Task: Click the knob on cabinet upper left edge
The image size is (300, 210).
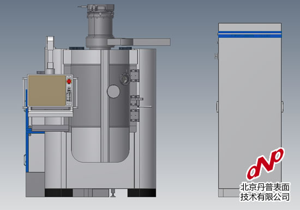Action: tap(217, 56)
